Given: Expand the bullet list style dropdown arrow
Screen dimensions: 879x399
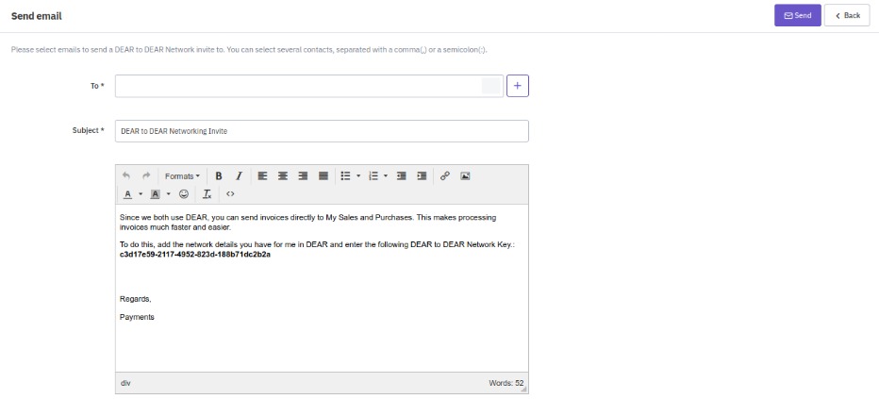Looking at the screenshot, I should pos(358,176).
